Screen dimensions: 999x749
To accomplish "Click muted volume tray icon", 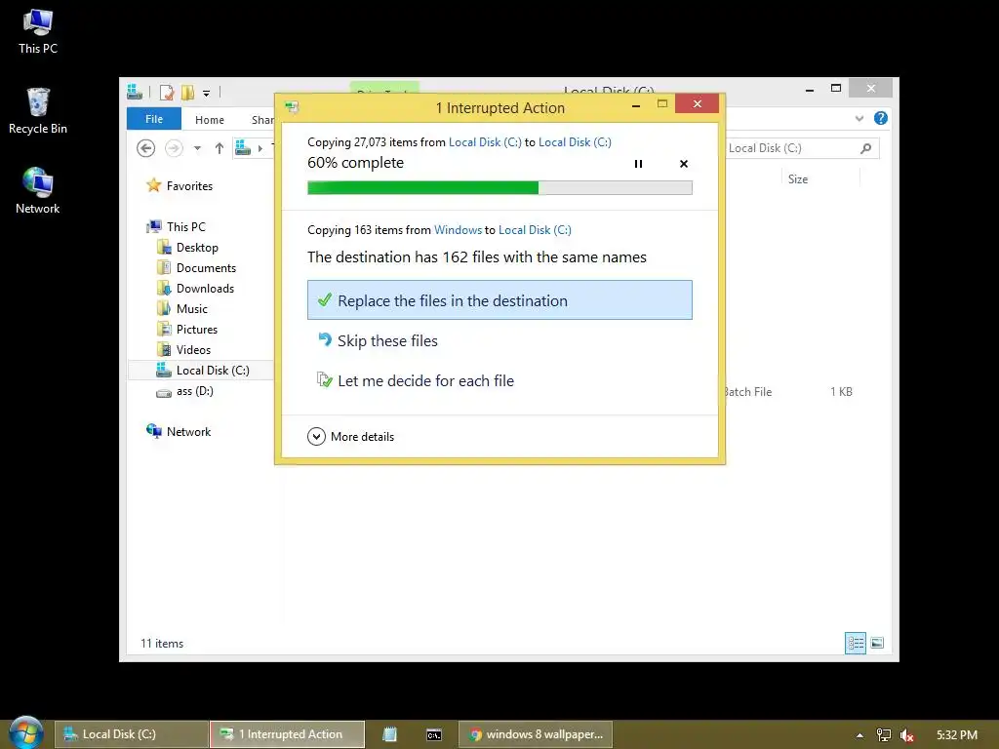I will pos(907,735).
